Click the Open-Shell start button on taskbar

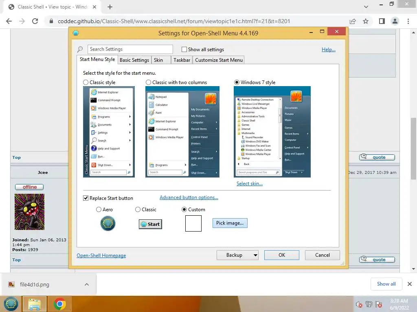point(11,304)
